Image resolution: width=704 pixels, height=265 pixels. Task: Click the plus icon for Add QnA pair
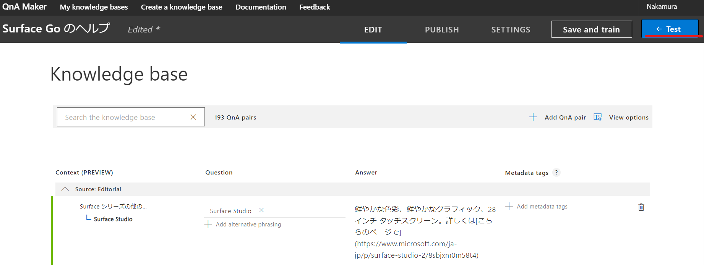(533, 117)
